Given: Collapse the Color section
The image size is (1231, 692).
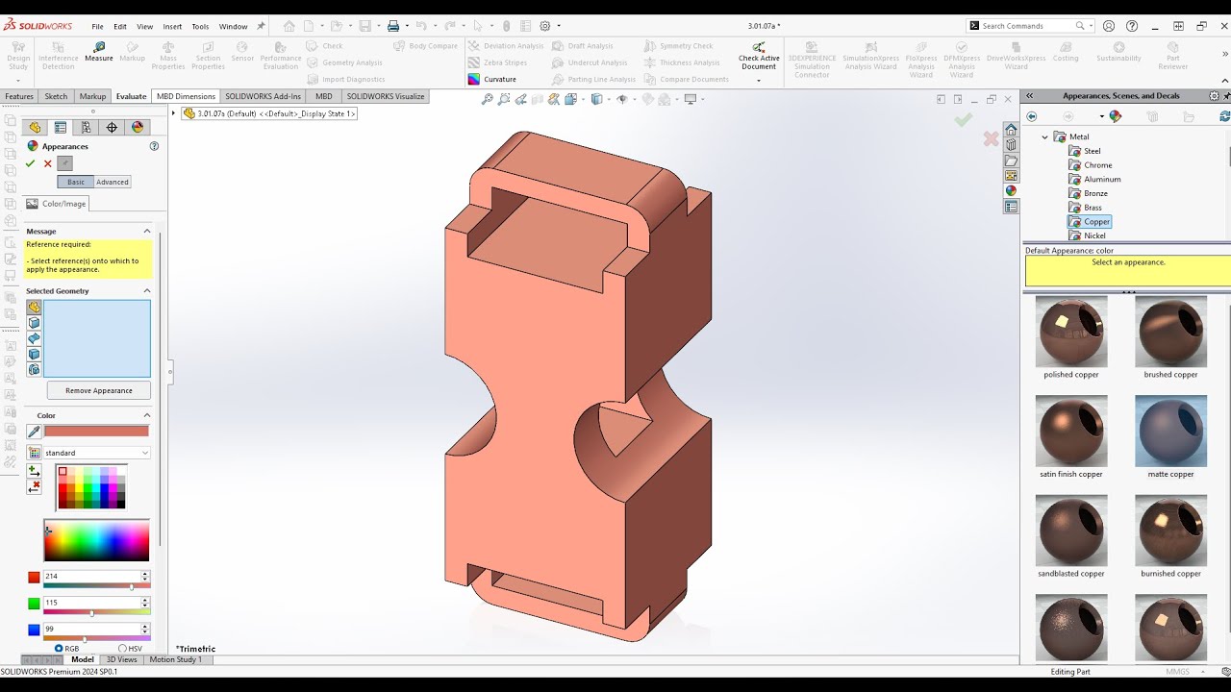Looking at the screenshot, I should (147, 415).
